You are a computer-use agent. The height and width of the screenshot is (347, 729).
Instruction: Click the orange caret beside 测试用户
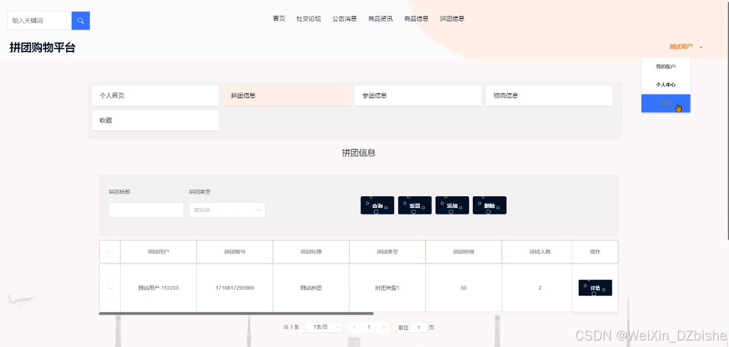tap(701, 47)
